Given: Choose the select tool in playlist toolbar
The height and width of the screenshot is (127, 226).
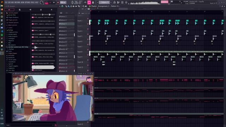Looking at the screenshot, I should click(x=81, y=6).
